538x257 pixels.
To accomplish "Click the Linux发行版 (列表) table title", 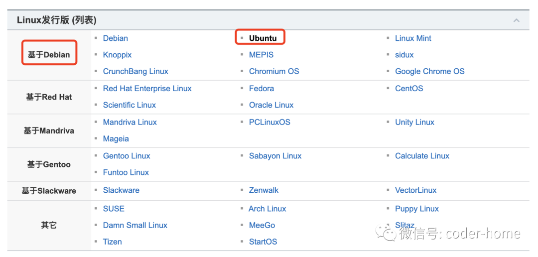I will pyautogui.click(x=57, y=20).
